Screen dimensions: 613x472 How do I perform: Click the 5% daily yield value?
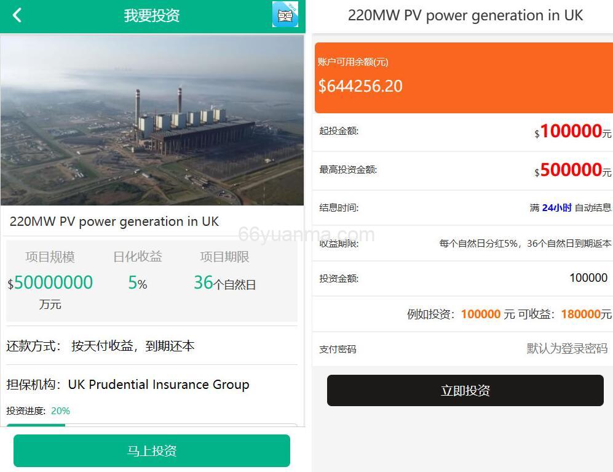pos(136,283)
